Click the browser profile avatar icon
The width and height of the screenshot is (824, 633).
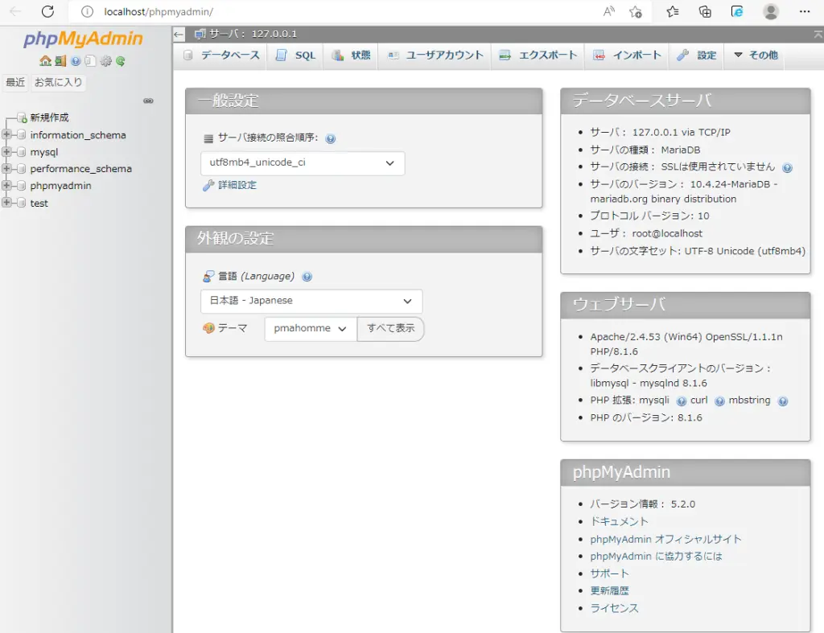pos(770,11)
